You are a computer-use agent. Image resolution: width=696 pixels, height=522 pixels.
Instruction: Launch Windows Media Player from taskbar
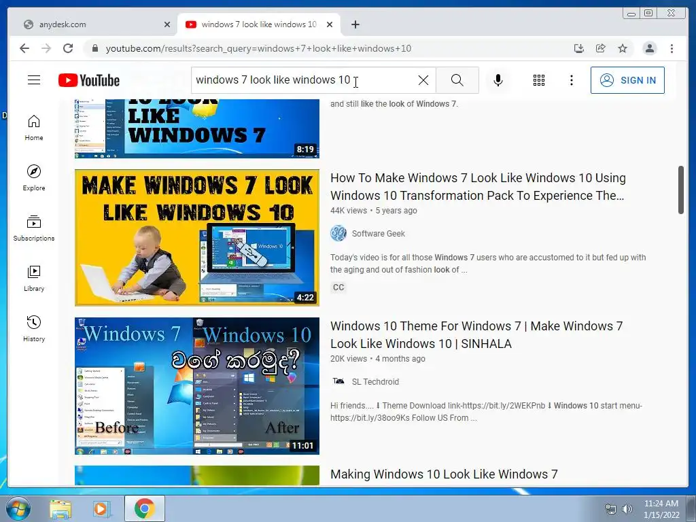click(x=102, y=508)
